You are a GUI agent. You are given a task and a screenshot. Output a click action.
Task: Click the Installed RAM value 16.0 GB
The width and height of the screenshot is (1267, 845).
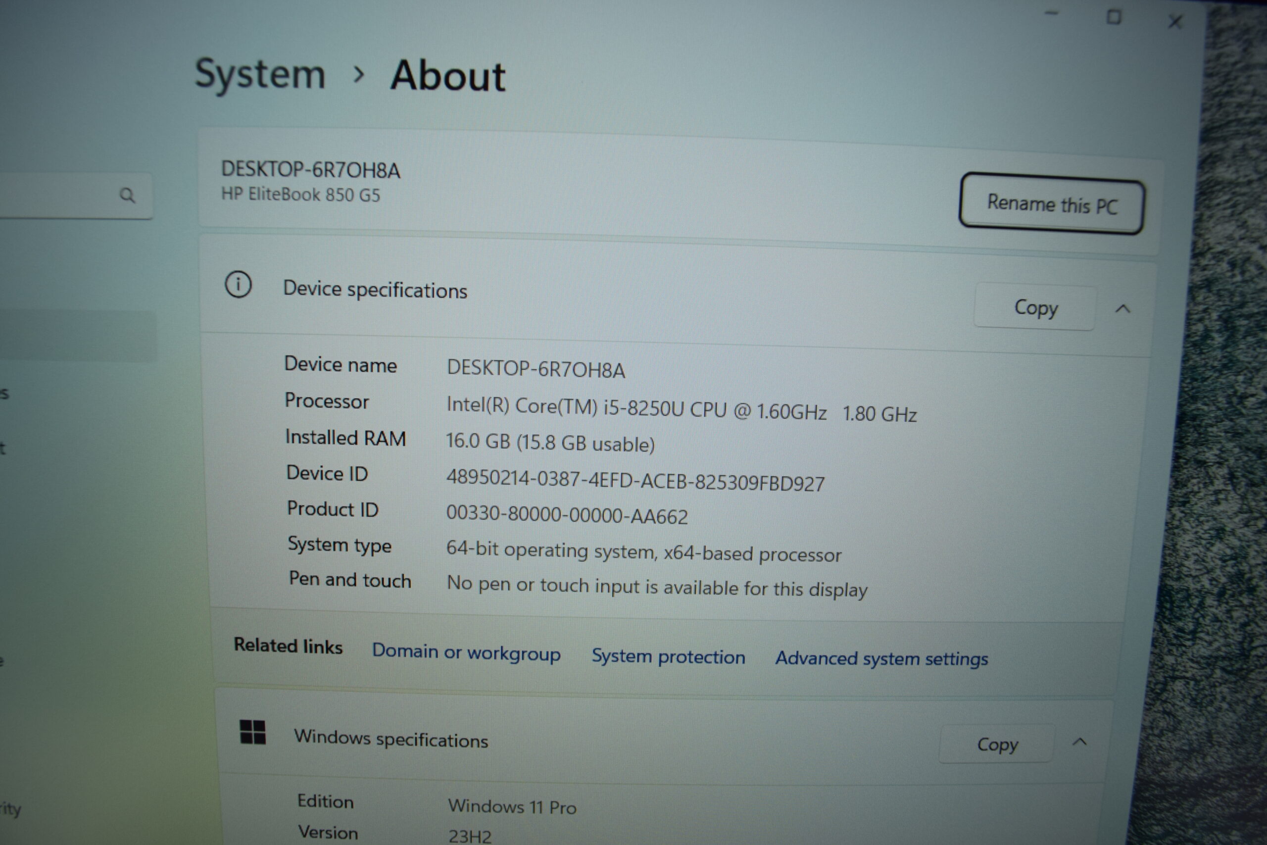point(550,443)
